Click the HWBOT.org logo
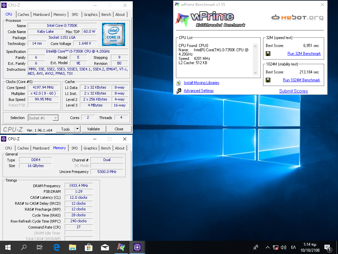The height and width of the screenshot is (254, 338). click(x=297, y=18)
